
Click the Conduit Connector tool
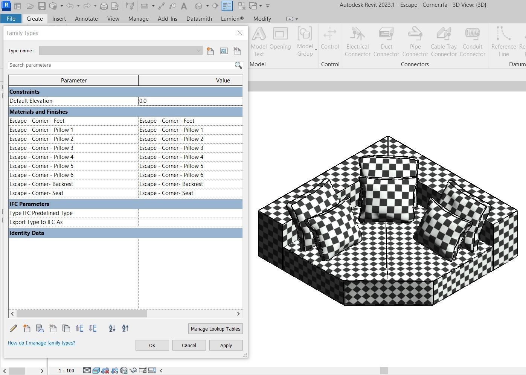(473, 42)
